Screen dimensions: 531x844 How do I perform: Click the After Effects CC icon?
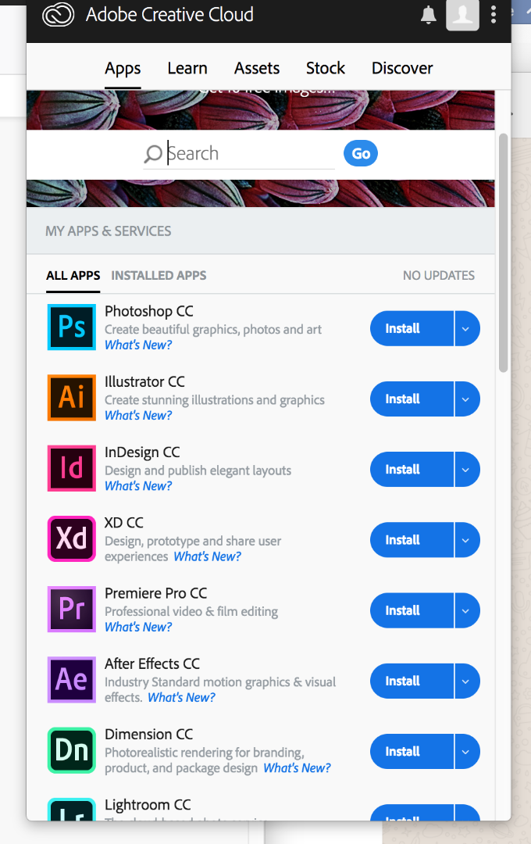(x=71, y=680)
